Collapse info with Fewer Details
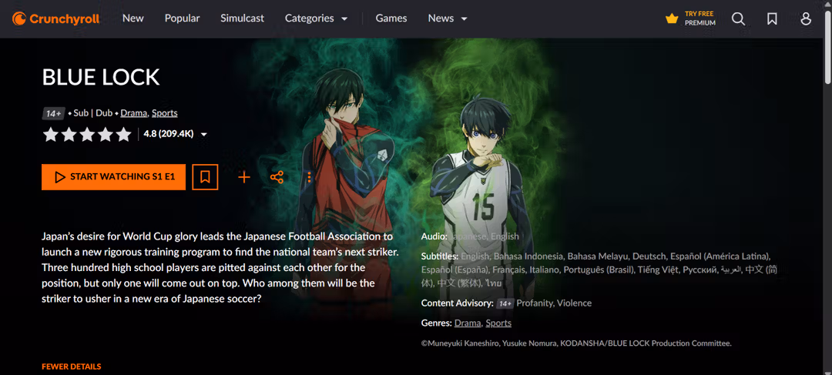Image resolution: width=832 pixels, height=375 pixels. coord(71,367)
